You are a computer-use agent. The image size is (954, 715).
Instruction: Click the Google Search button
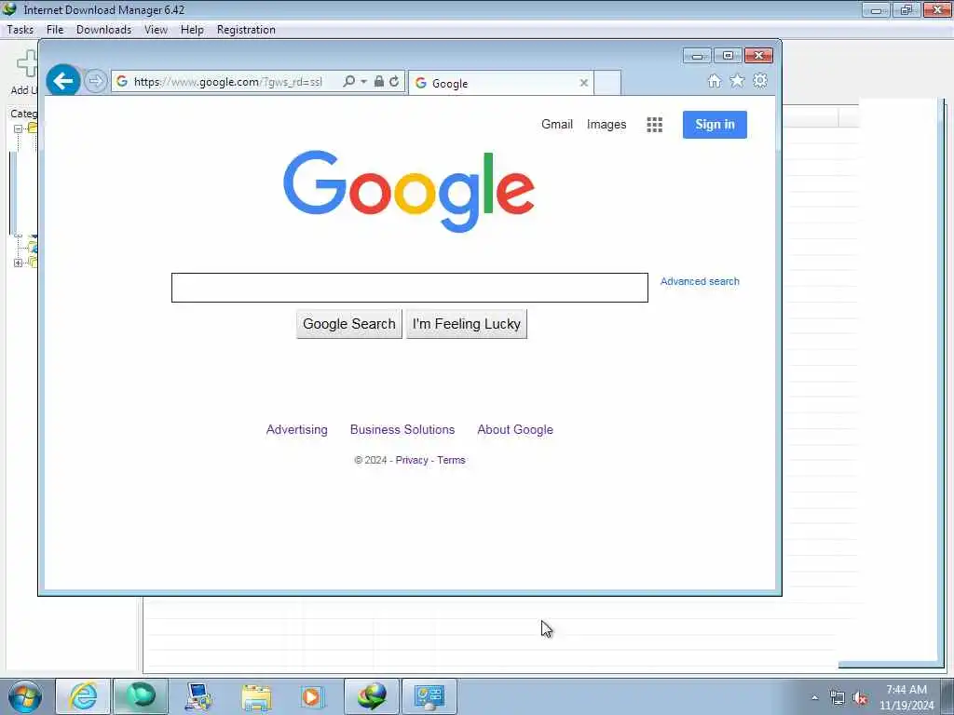pos(349,324)
